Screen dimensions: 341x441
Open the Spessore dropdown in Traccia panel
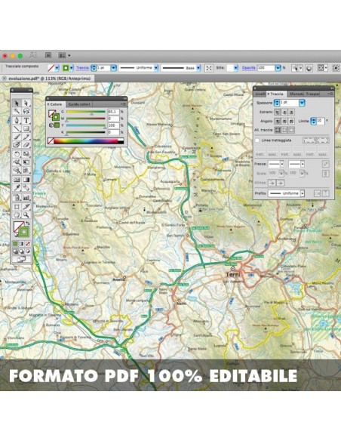[x=302, y=103]
